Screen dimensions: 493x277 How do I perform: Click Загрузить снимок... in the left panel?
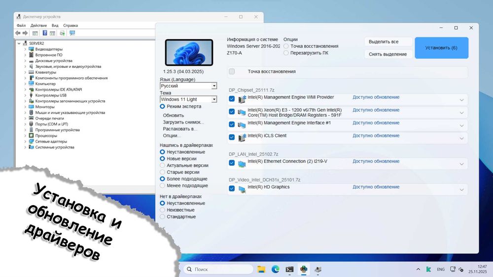183,122
